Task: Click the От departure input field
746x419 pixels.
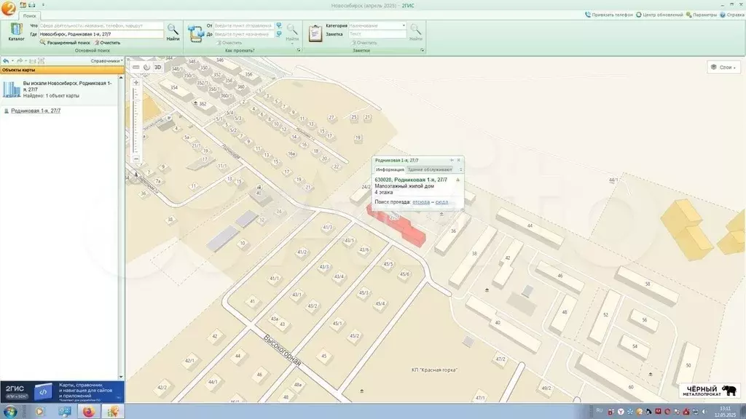Action: click(243, 25)
